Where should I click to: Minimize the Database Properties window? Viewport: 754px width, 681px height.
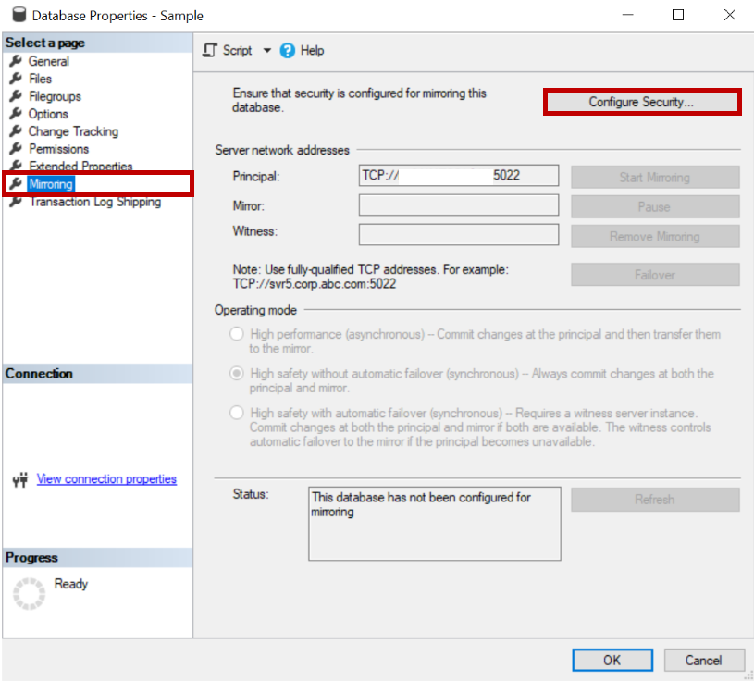(627, 15)
